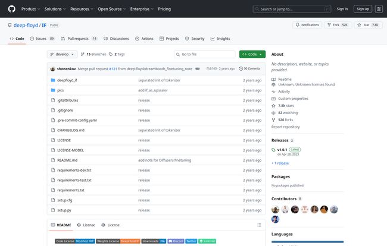Click the Go to file input
Viewport: 387px width, 246px height.
[205, 54]
